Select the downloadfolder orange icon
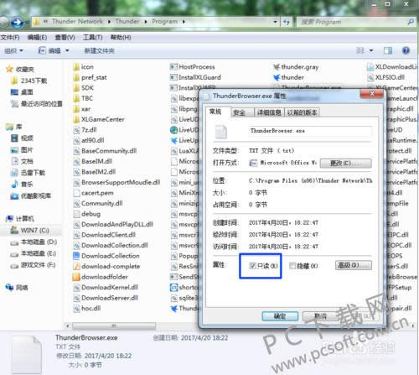 tap(76, 277)
